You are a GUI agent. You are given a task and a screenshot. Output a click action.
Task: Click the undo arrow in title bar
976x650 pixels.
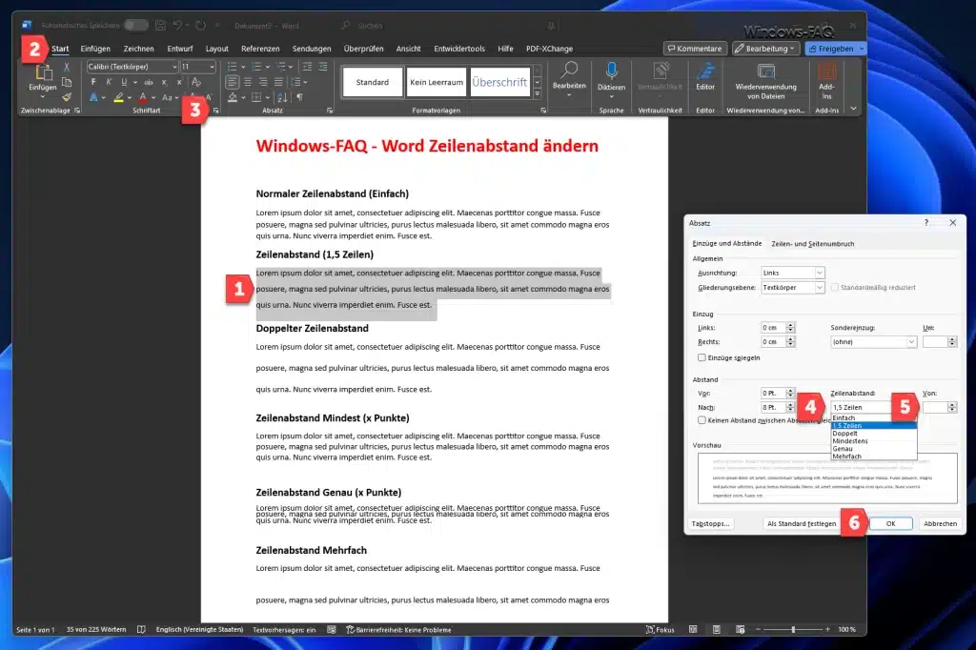click(178, 26)
